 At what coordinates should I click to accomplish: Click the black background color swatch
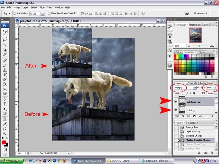[6, 145]
